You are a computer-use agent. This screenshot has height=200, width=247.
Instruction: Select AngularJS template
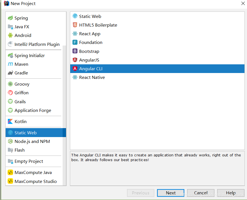[x=157, y=60]
